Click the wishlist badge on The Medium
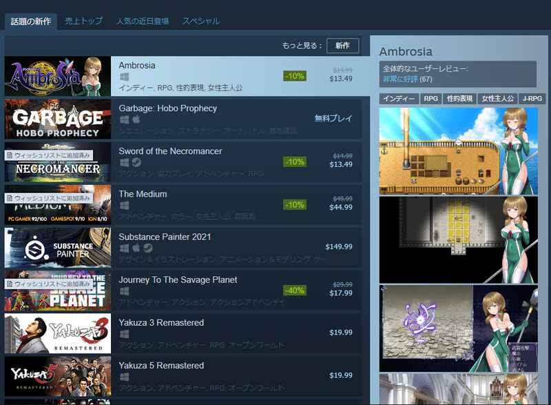 (49, 198)
